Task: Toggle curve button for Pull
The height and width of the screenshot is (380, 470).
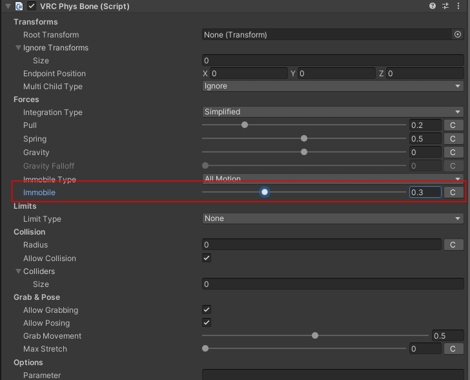Action: (453, 125)
